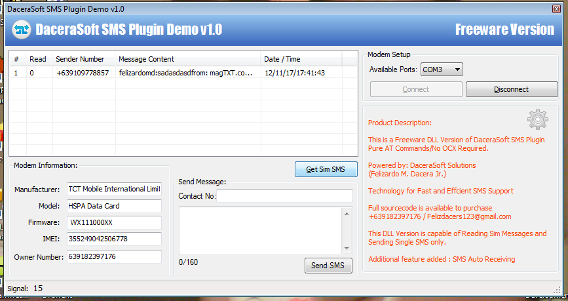Click the Send SMS button
Screen dimensions: 568x301
point(328,266)
